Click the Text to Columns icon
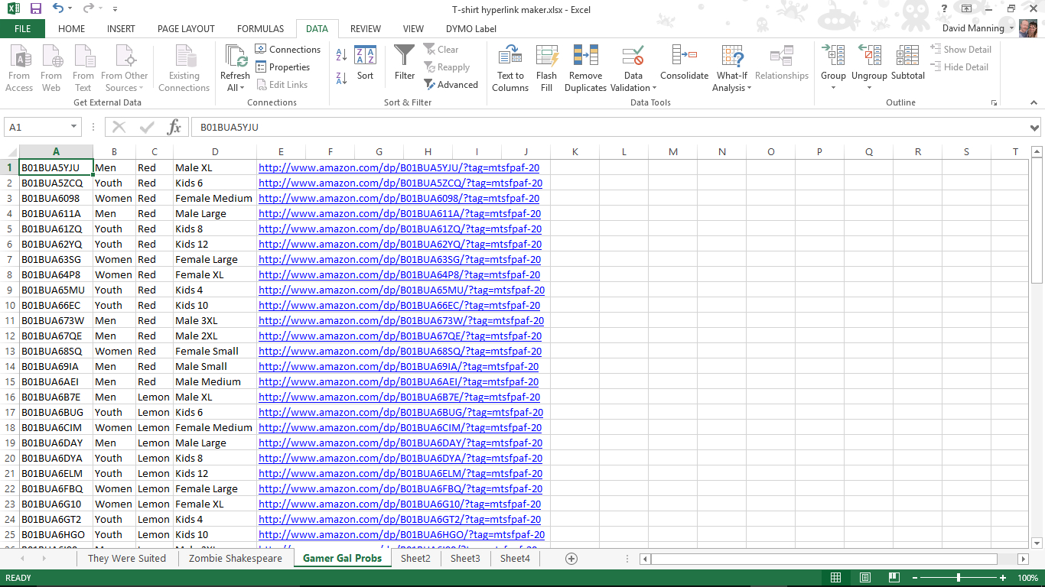 510,58
